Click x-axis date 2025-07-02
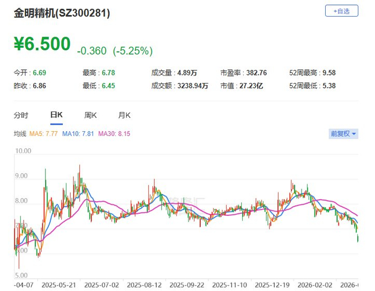Image resolution: width=375 pixels, height=291 pixels. (101, 285)
